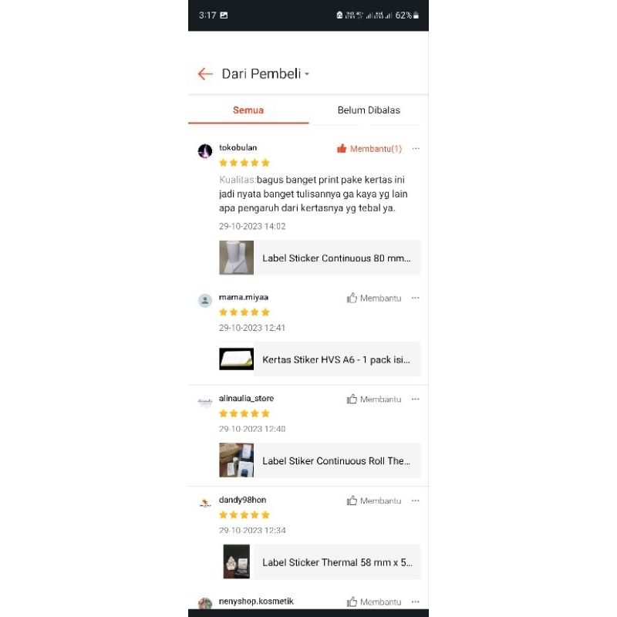Open more options for nenyshop.kosmetik's review
Image resolution: width=617 pixels, height=617 pixels.
tap(416, 602)
